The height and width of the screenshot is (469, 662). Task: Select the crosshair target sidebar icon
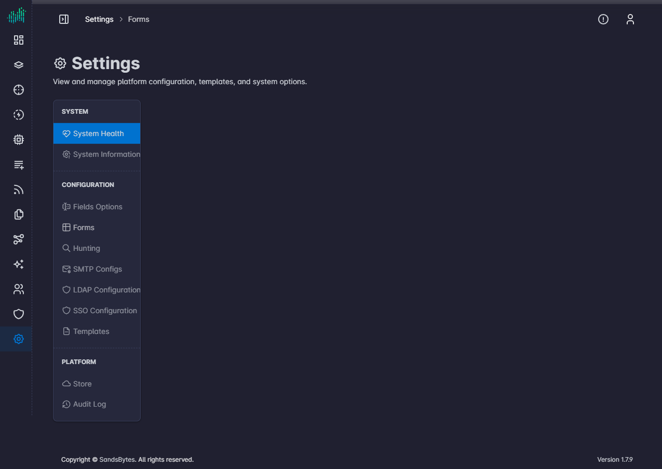click(19, 90)
